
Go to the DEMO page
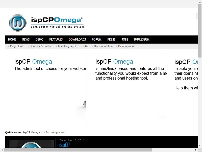[39, 40]
